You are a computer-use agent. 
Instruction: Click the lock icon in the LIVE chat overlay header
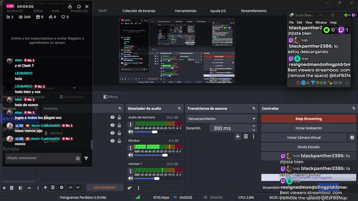tap(70, 6)
